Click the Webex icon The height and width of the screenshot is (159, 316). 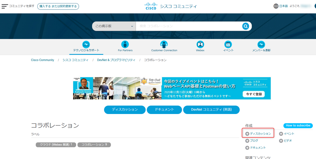[x=200, y=44]
